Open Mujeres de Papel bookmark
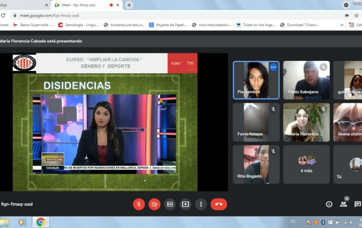The height and width of the screenshot is (228, 362). coord(168,25)
